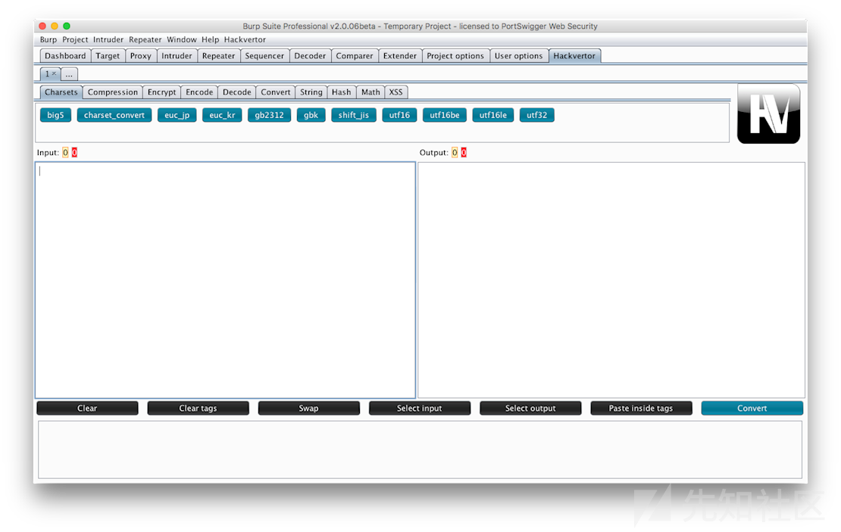Switch to the Encode category tab
Screen dimensions: 841x532
tap(199, 92)
